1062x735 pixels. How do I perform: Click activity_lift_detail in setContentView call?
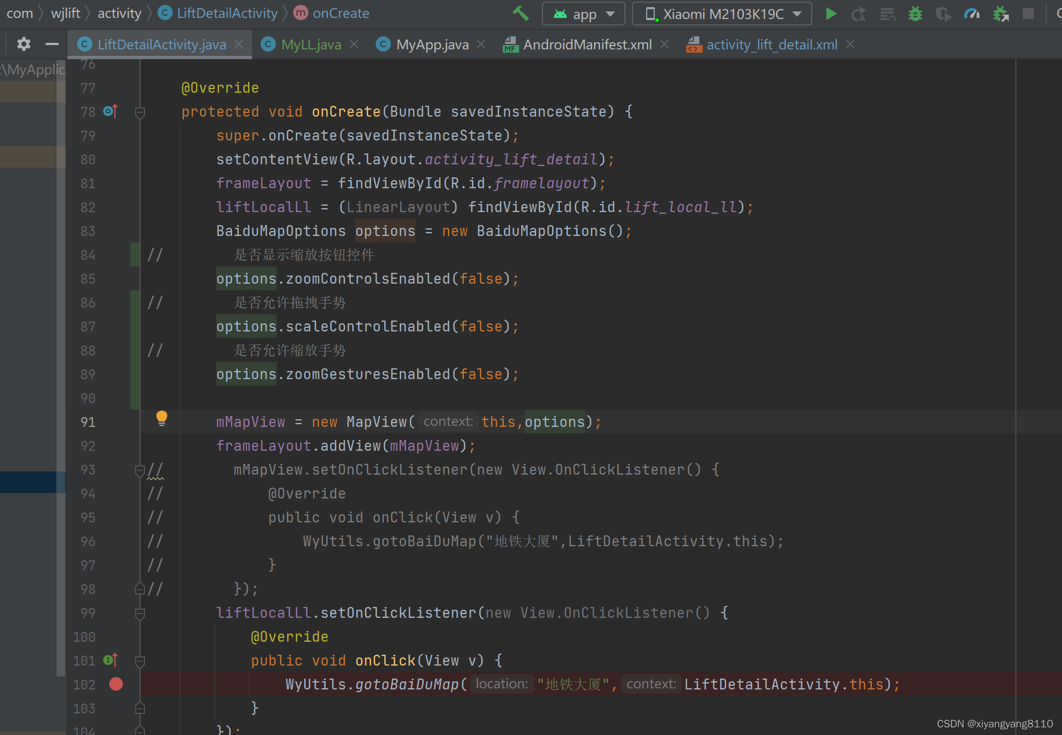[511, 159]
